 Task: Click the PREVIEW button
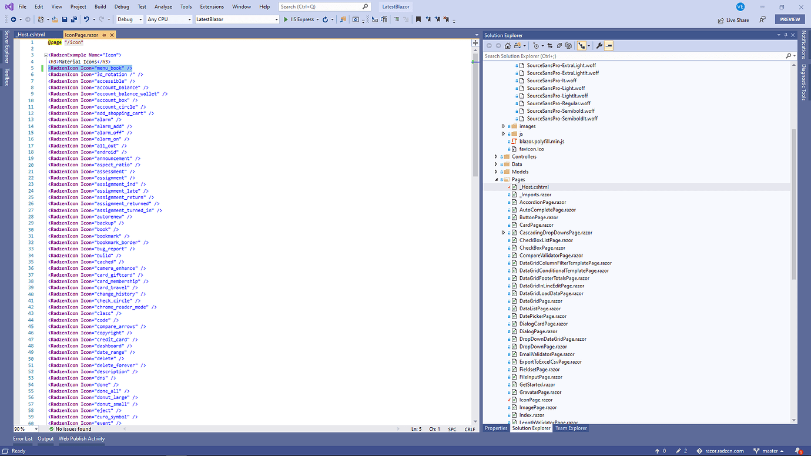click(790, 19)
